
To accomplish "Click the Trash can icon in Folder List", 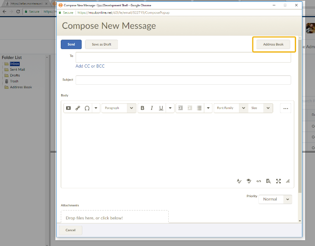I will coord(6,81).
